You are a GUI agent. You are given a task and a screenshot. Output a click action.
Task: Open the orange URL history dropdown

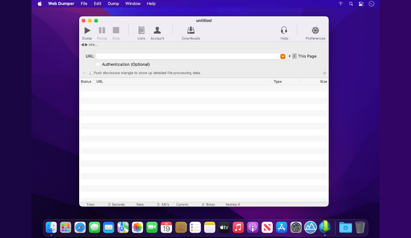pyautogui.click(x=283, y=57)
